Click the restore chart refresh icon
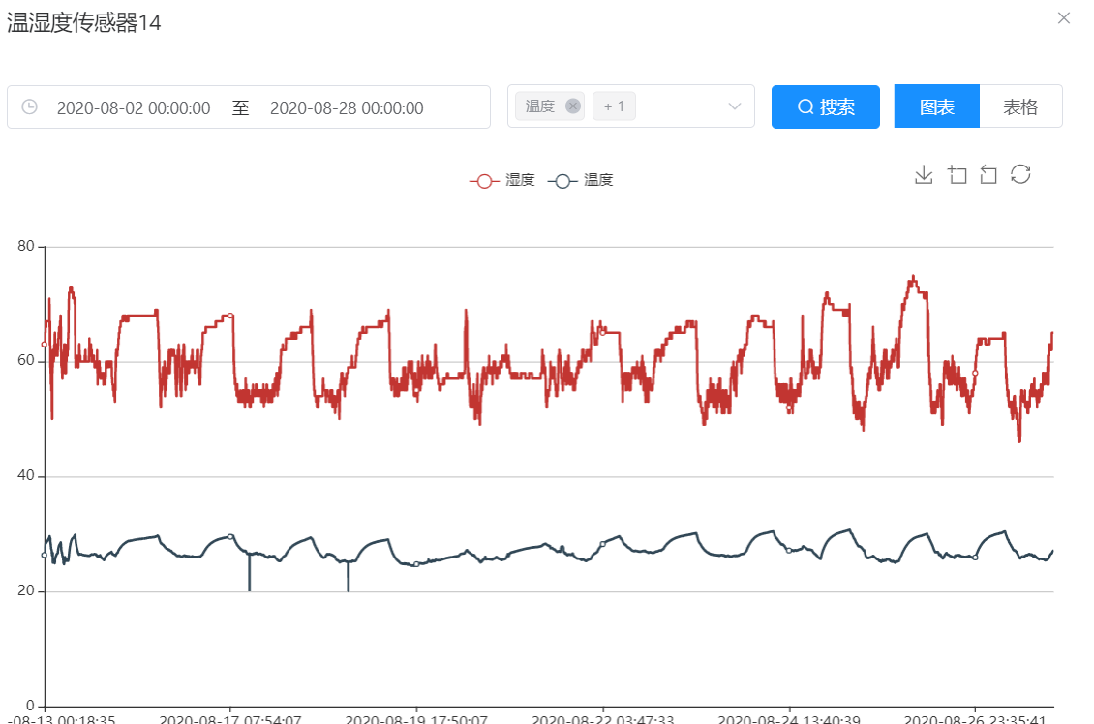The height and width of the screenshot is (724, 1094). [x=1020, y=174]
